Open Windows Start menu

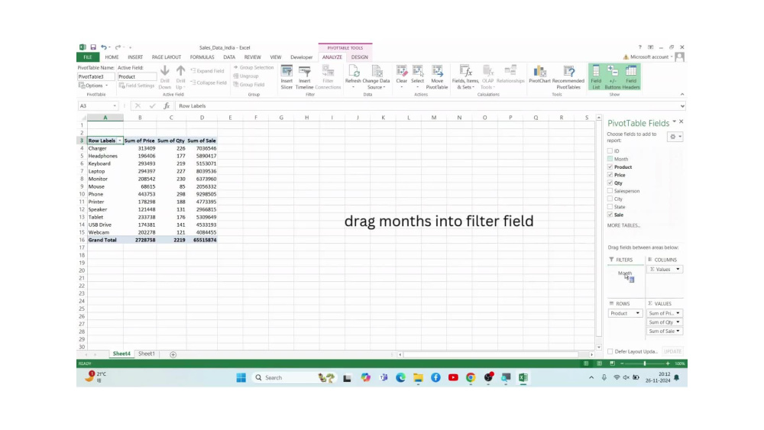coord(241,377)
